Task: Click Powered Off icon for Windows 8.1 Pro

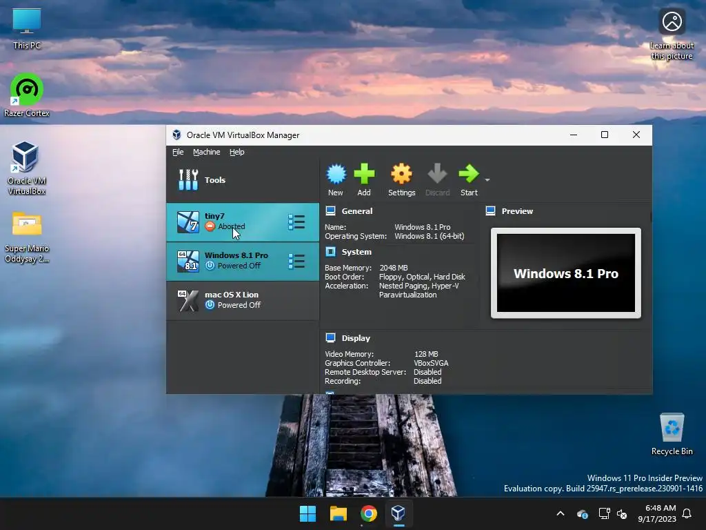Action: coord(210,266)
